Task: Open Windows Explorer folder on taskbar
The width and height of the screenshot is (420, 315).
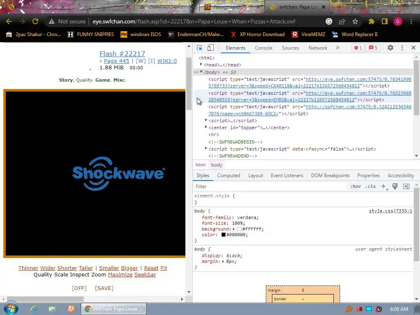Action: click(52, 309)
